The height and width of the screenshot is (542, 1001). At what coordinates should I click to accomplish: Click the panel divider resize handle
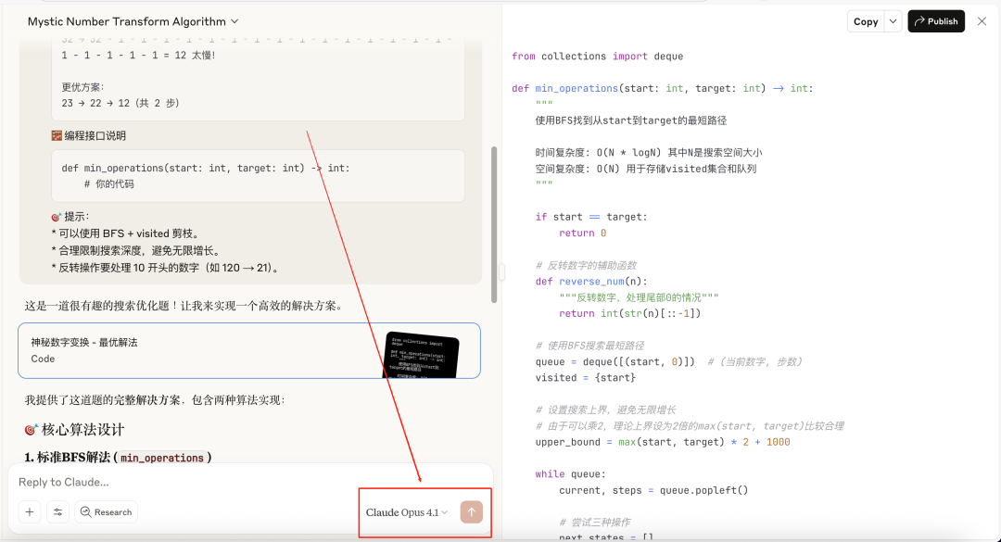coord(501,272)
